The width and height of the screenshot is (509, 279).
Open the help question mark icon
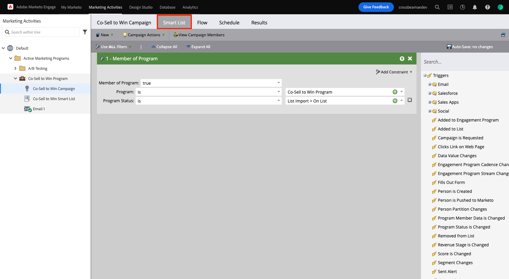point(487,7)
